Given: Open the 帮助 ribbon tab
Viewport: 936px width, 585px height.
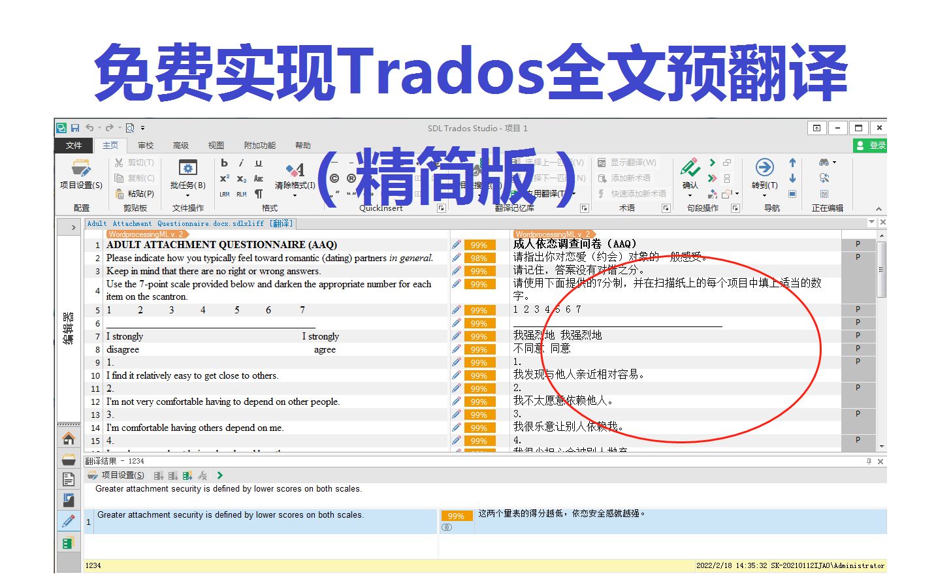Looking at the screenshot, I should pos(302,146).
